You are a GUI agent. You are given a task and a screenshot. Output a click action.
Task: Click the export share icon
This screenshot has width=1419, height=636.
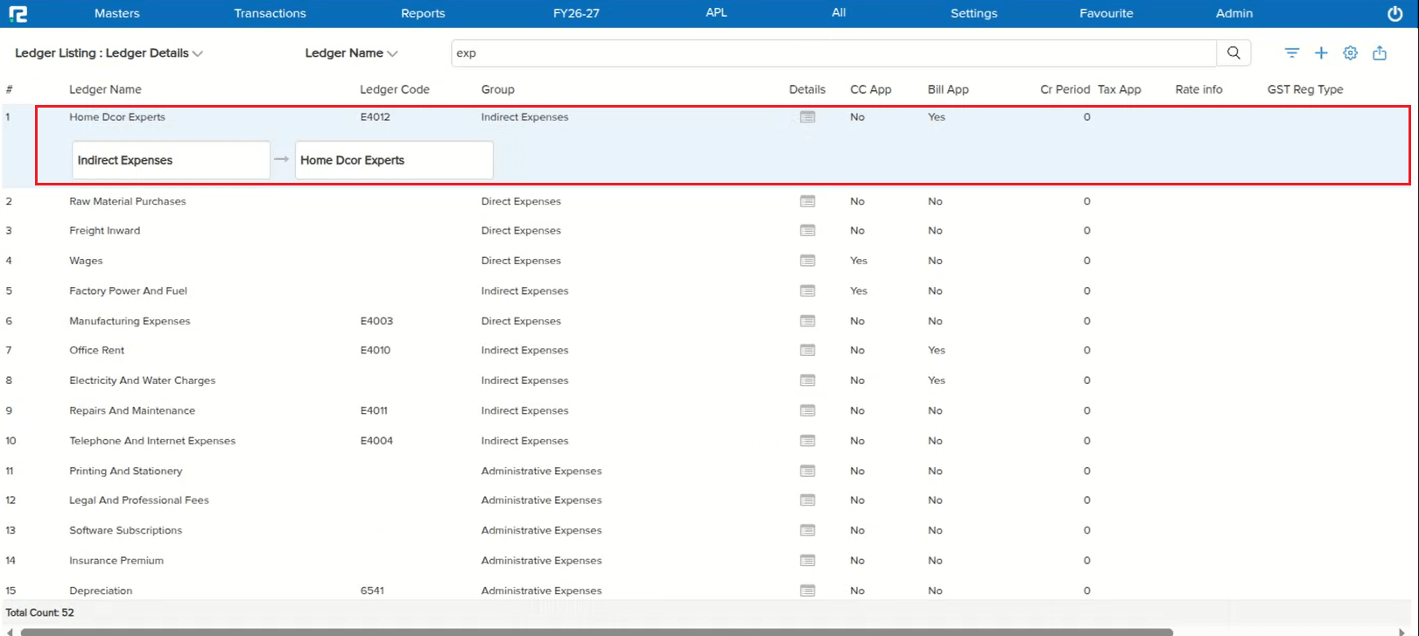click(x=1380, y=52)
